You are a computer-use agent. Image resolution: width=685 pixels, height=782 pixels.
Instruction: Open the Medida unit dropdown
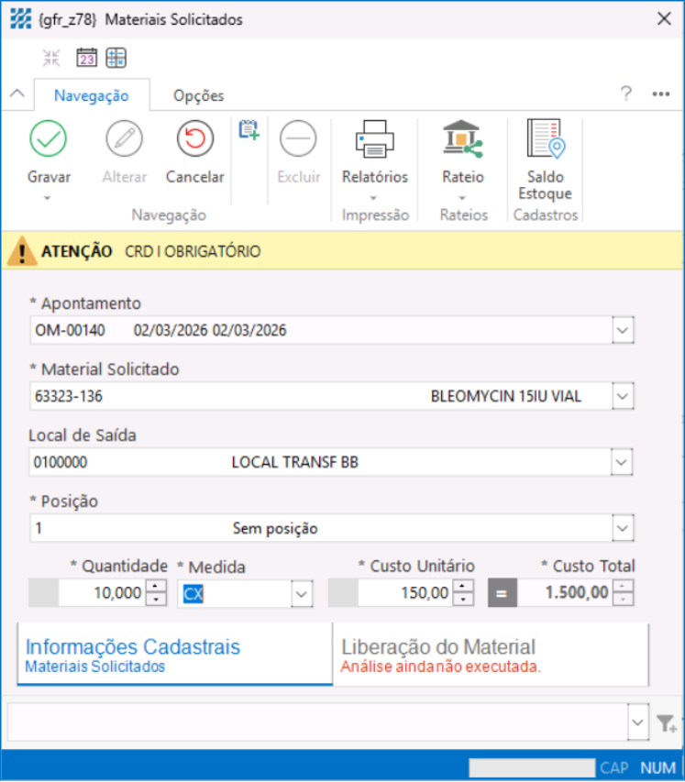point(302,594)
